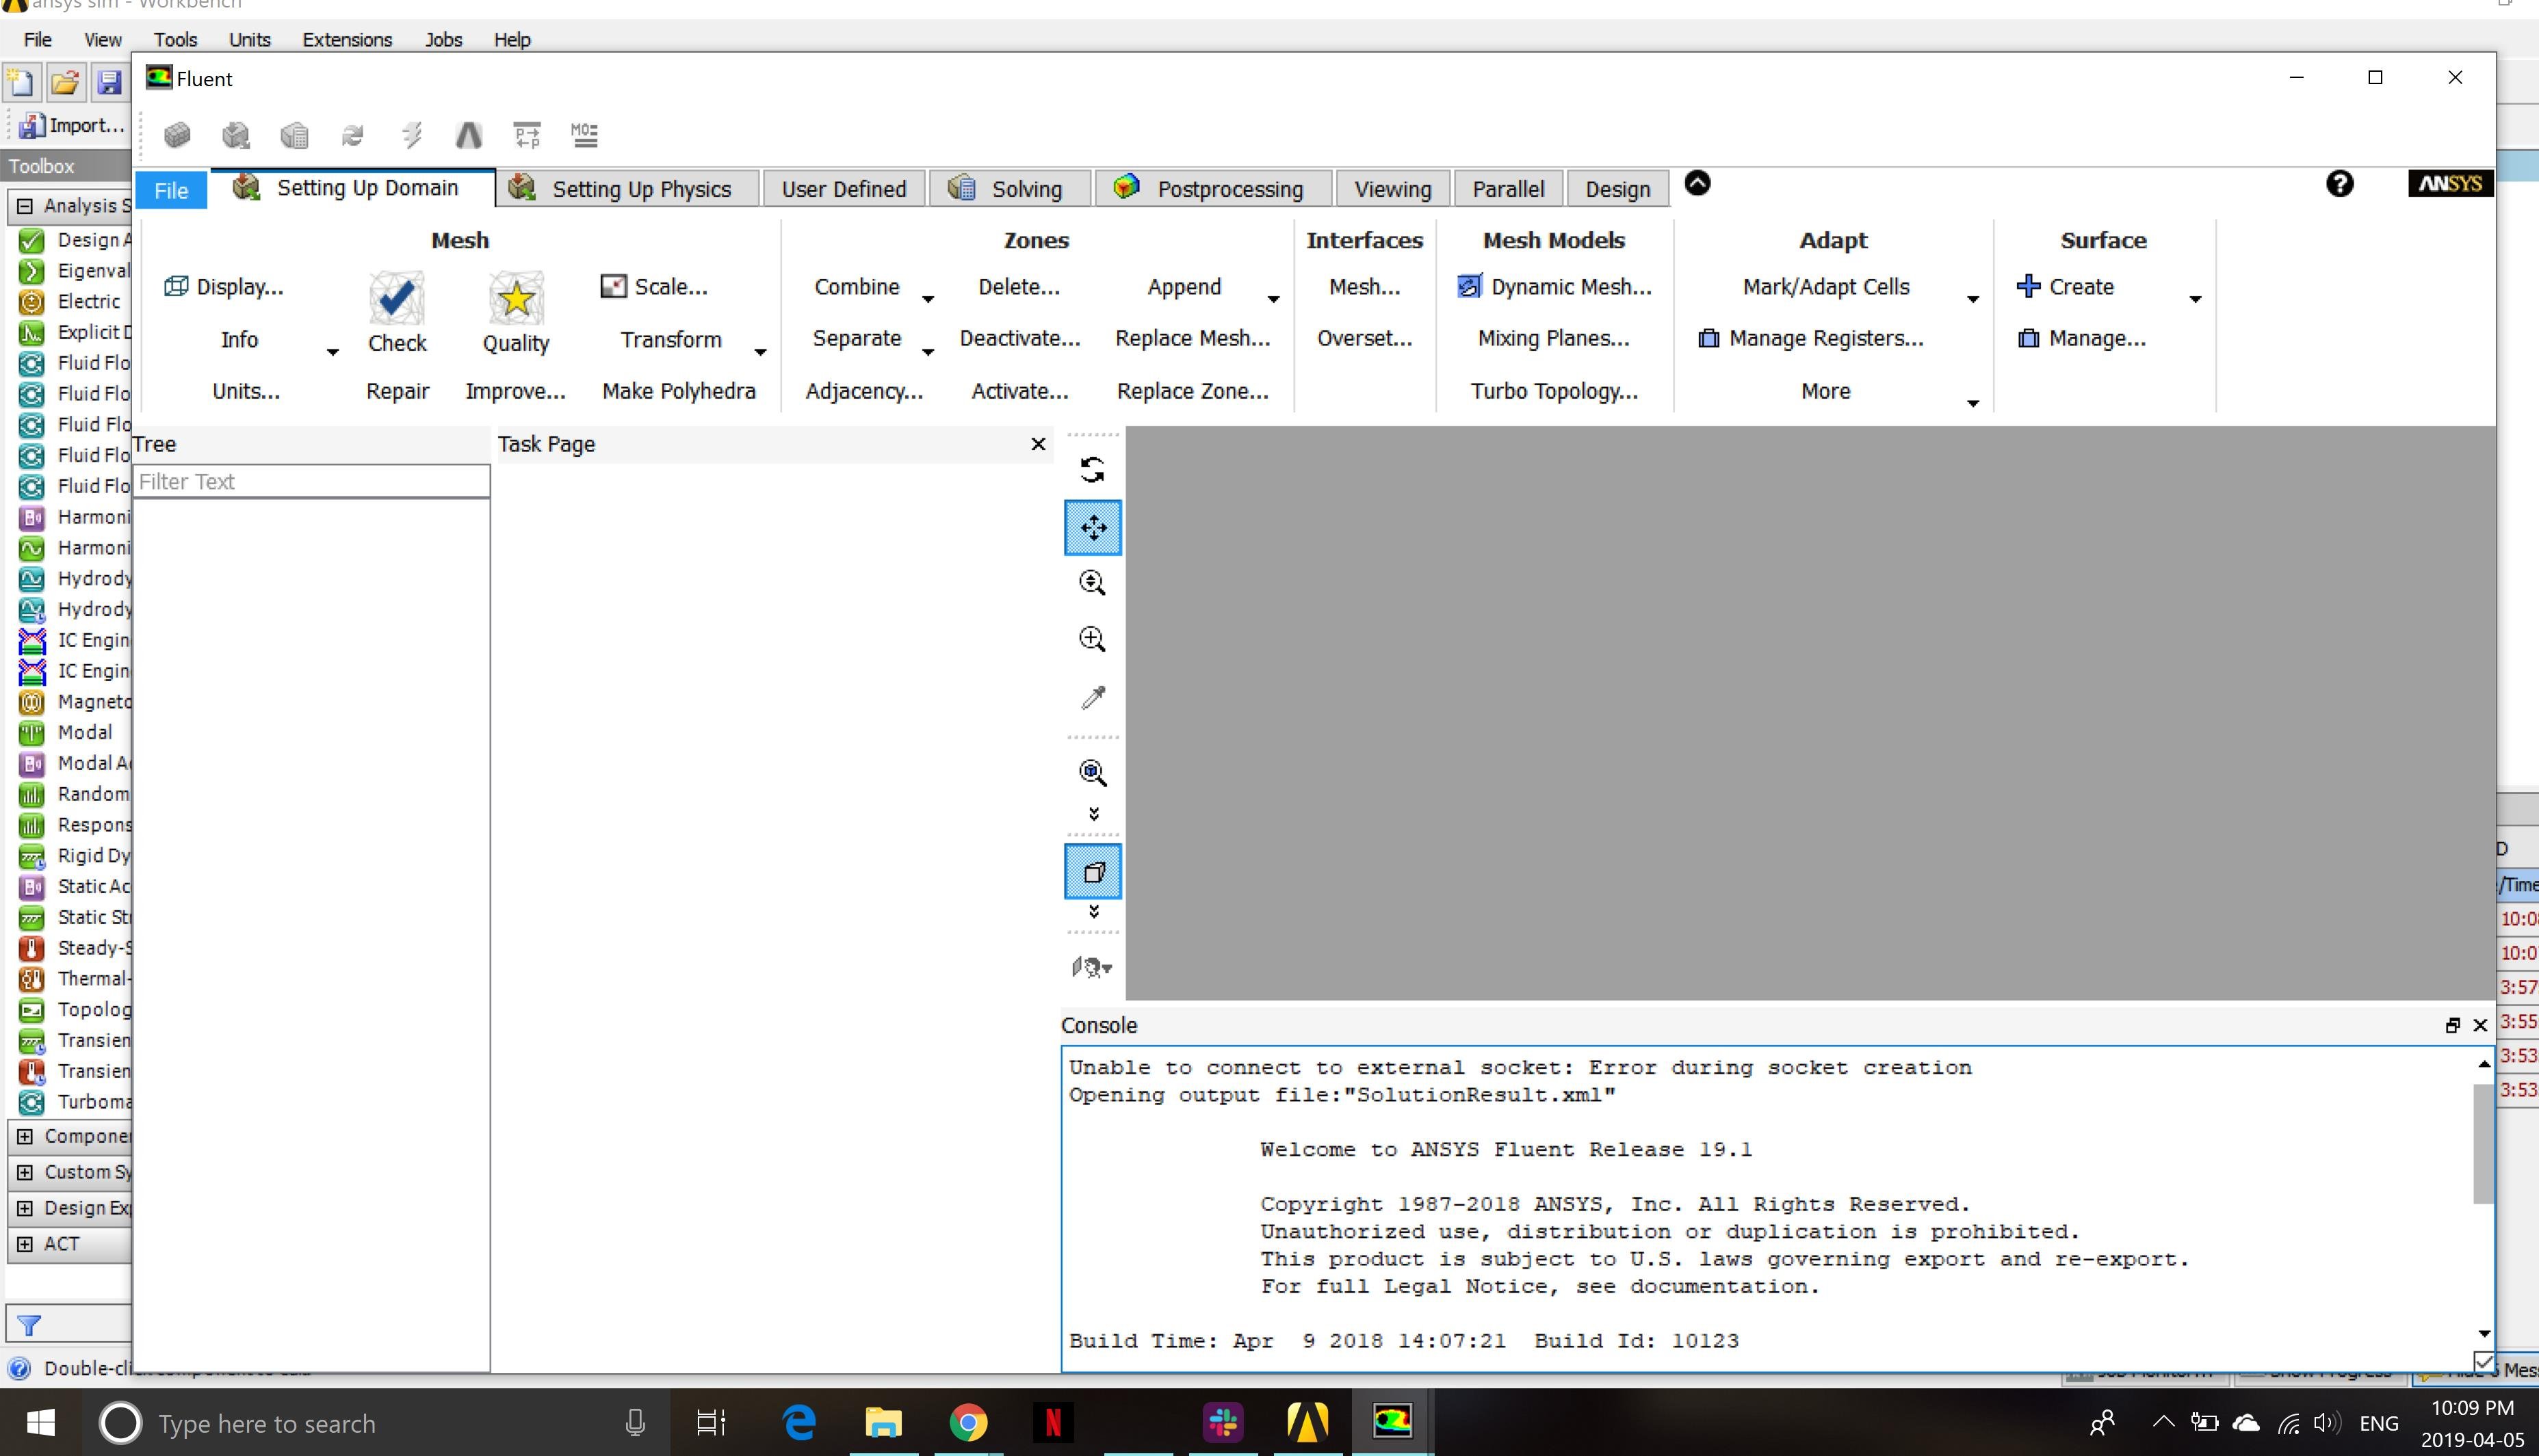Click the rotate view icon in graphics toolbar
The image size is (2539, 1456).
[x=1093, y=470]
